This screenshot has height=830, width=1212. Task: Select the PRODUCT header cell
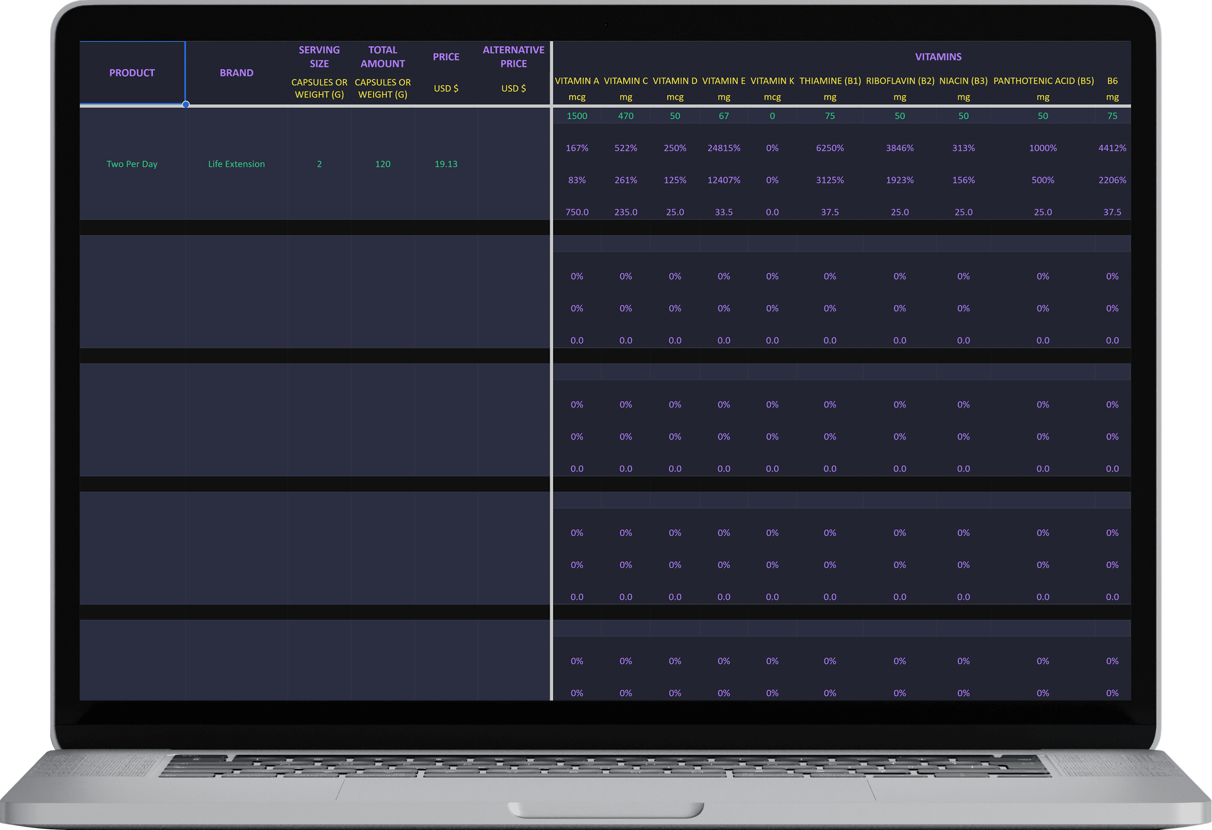click(x=132, y=73)
